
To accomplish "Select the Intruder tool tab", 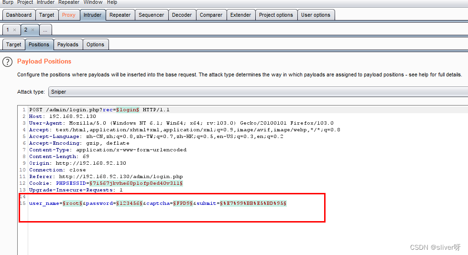I will pos(93,15).
